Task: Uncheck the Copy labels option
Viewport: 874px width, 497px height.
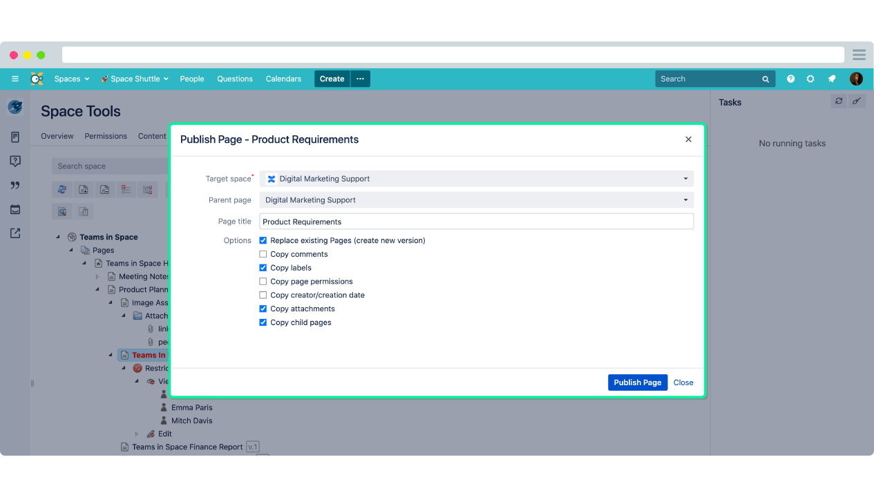Action: coord(263,268)
